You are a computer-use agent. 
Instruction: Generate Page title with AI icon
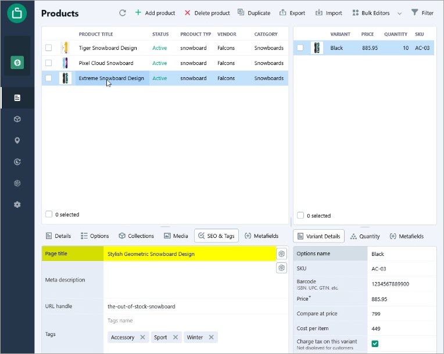pos(281,254)
